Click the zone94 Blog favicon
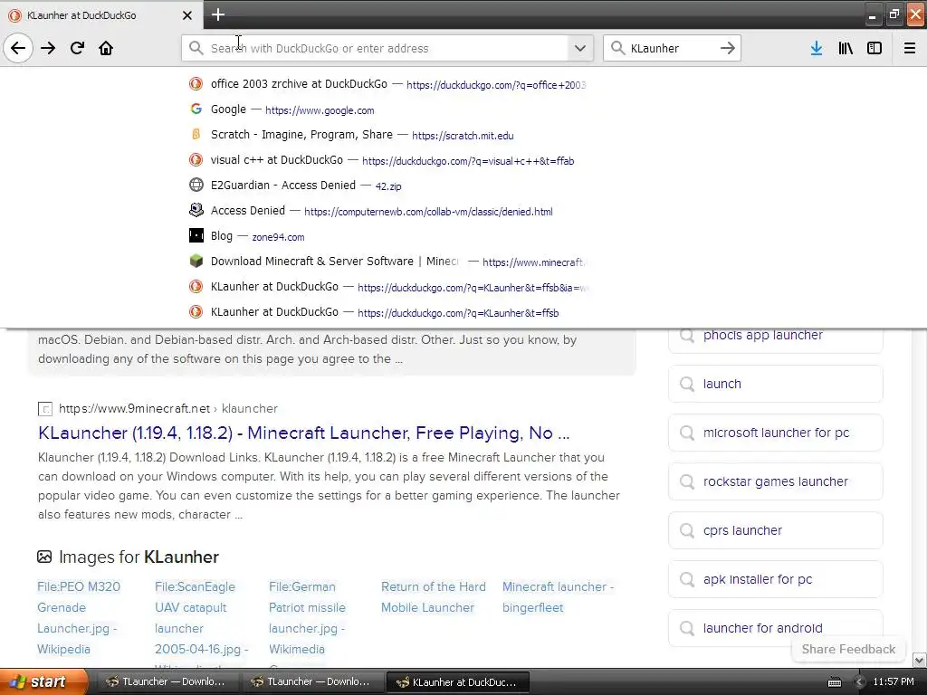The image size is (927, 695). [x=196, y=235]
